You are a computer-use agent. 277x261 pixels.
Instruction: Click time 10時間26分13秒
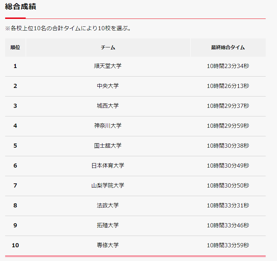point(228,86)
